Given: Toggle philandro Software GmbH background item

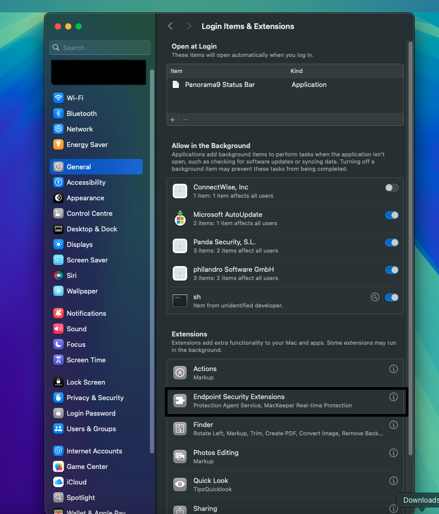Looking at the screenshot, I should 391,270.
